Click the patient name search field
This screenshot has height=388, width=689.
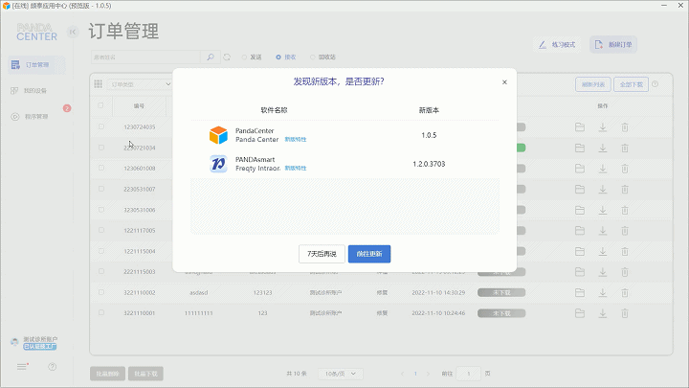(145, 57)
